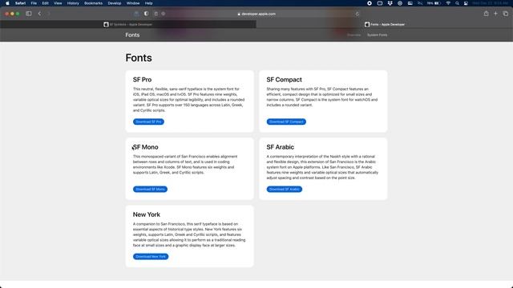Open the Overview nav link
Screen dimensions: 513x288
(353, 35)
